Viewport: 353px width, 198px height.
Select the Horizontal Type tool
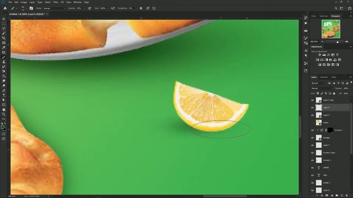(x=4, y=95)
